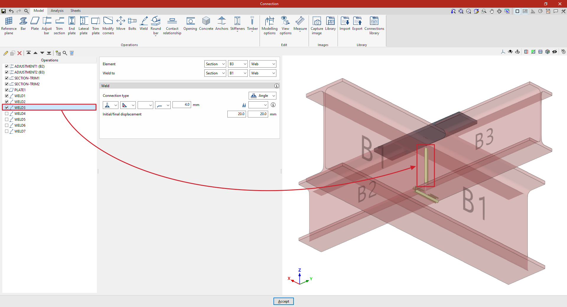The image size is (567, 307).
Task: Open the Weld to B1 dropdown
Action: pyautogui.click(x=238, y=73)
